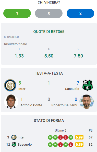This screenshot has width=97, height=152.
Task: Open Inter's third result, a red L
Action: tap(60, 137)
